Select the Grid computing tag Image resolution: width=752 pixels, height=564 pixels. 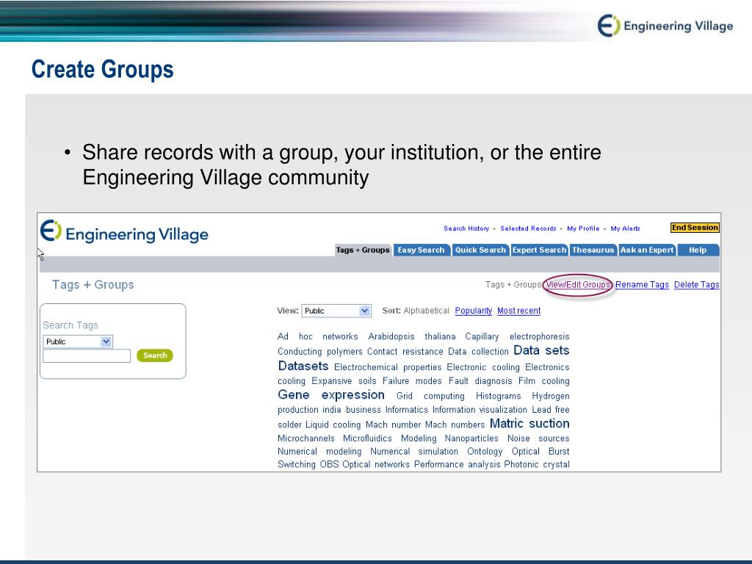[430, 396]
